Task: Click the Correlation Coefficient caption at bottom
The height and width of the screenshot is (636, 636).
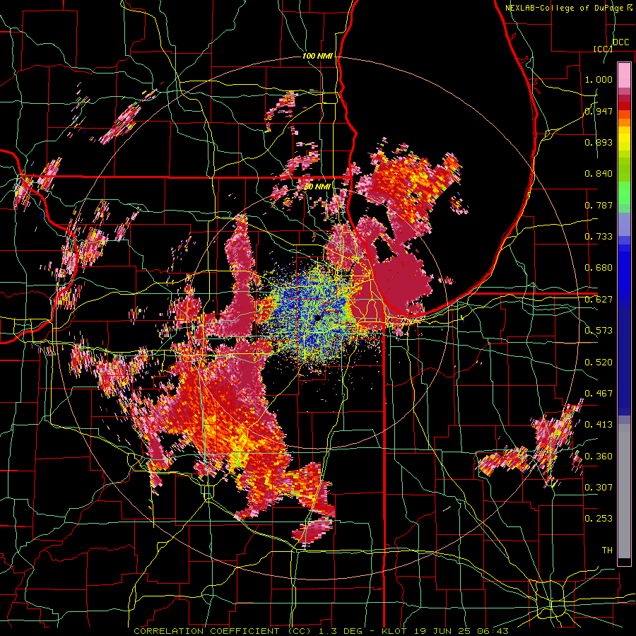Action: [321, 631]
